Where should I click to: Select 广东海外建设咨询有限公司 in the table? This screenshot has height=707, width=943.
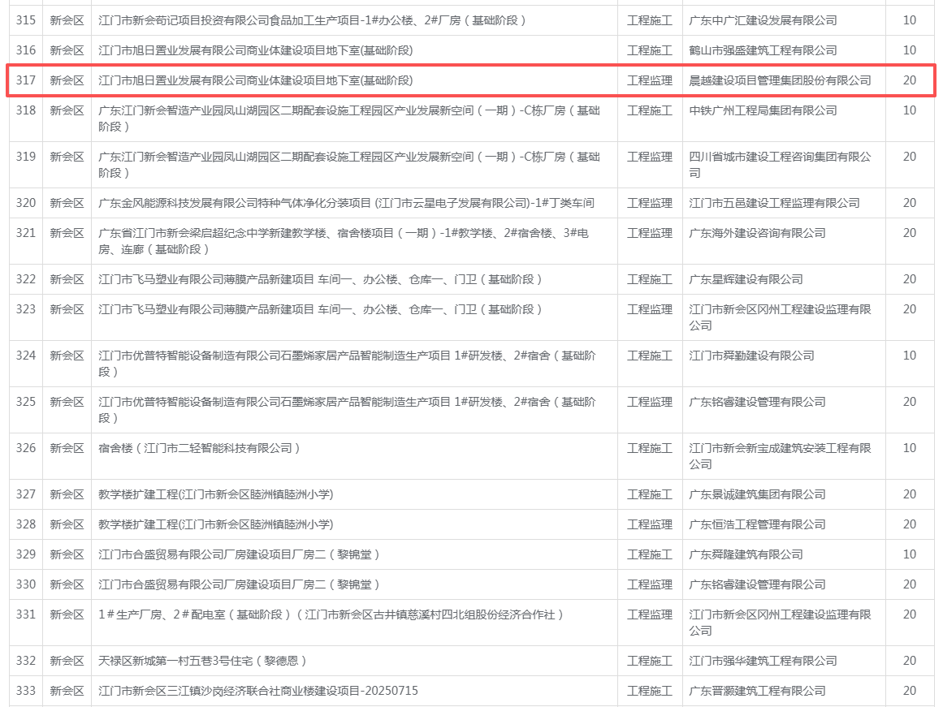(757, 233)
